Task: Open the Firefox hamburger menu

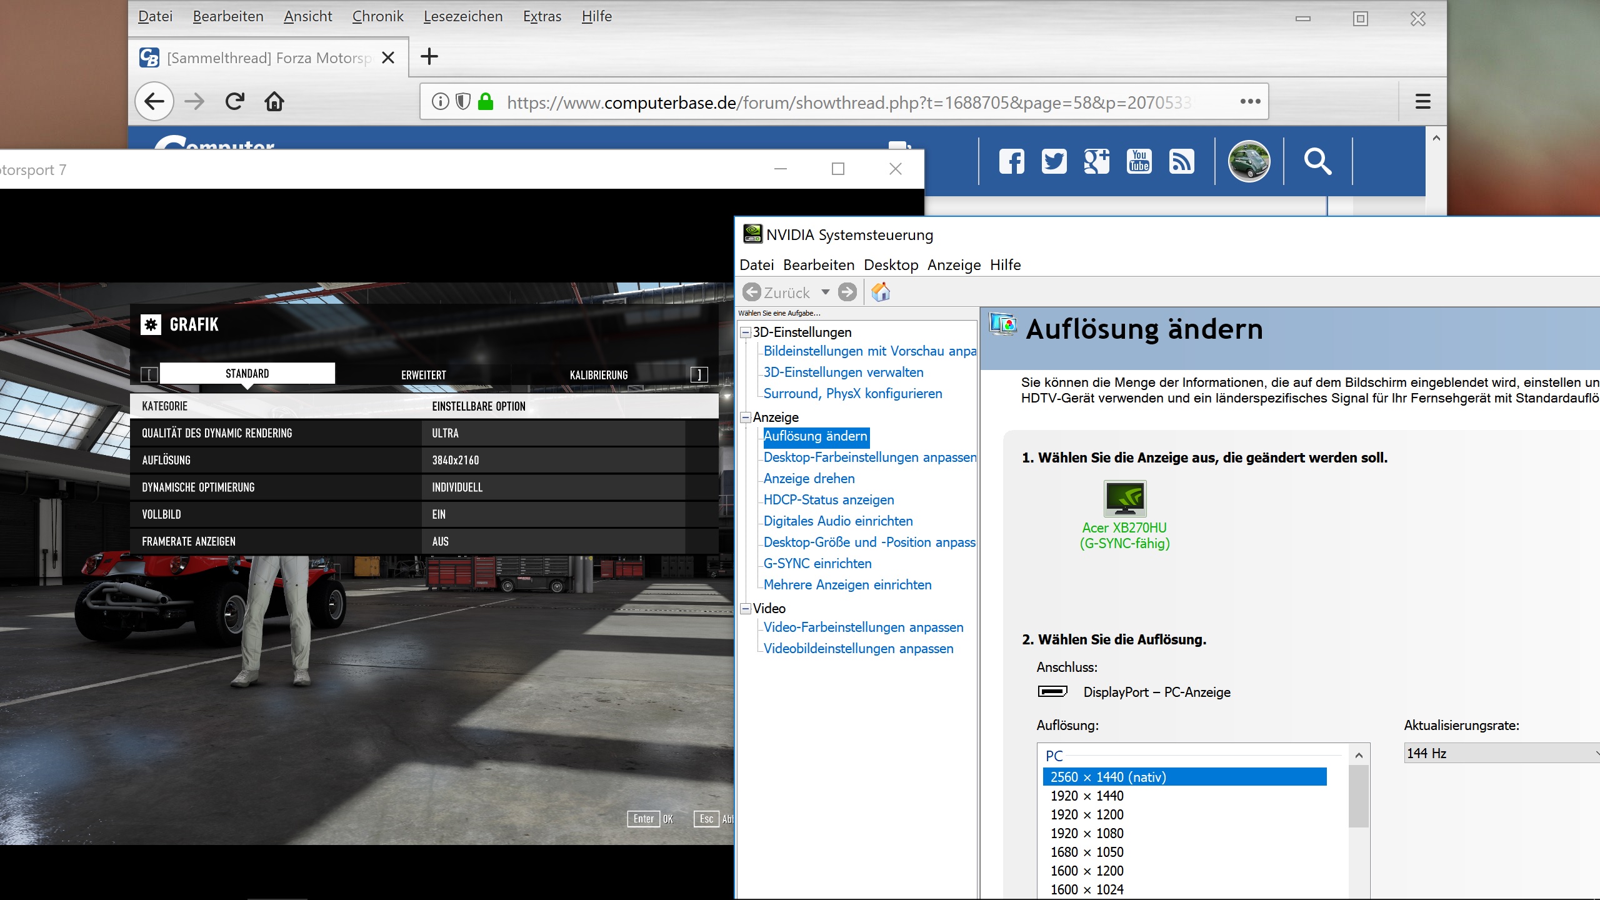Action: click(1422, 101)
